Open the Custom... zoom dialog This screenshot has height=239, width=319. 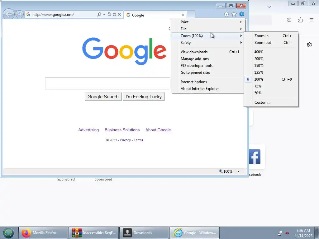coord(271,102)
